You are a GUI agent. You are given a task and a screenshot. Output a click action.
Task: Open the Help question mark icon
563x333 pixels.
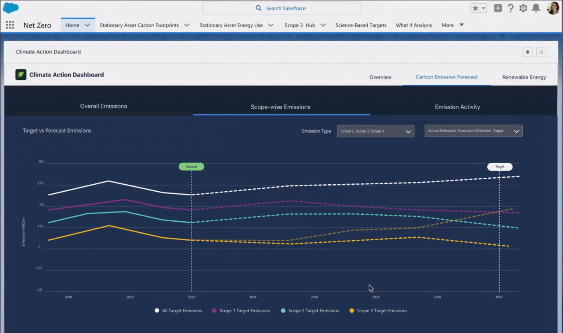[x=511, y=8]
